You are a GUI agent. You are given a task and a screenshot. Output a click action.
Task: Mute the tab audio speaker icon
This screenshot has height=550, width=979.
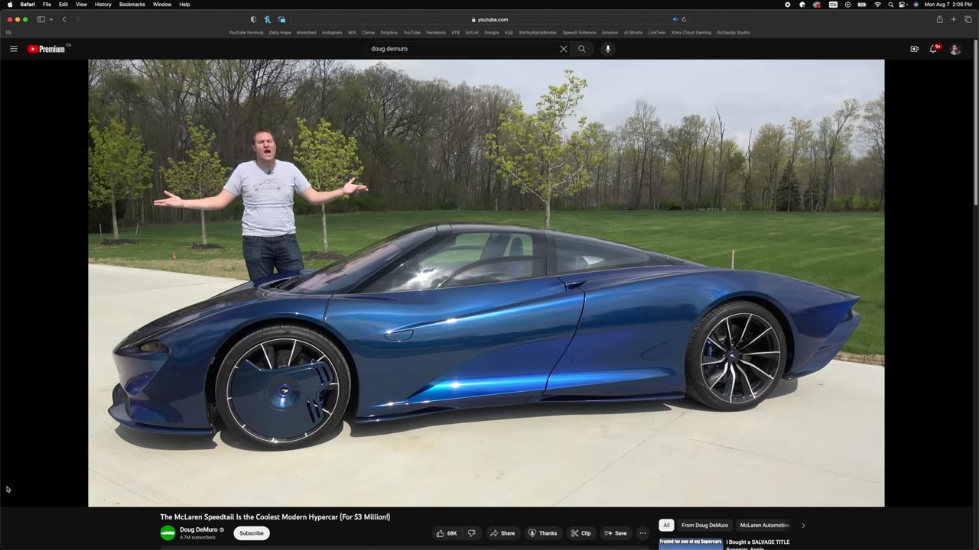675,19
